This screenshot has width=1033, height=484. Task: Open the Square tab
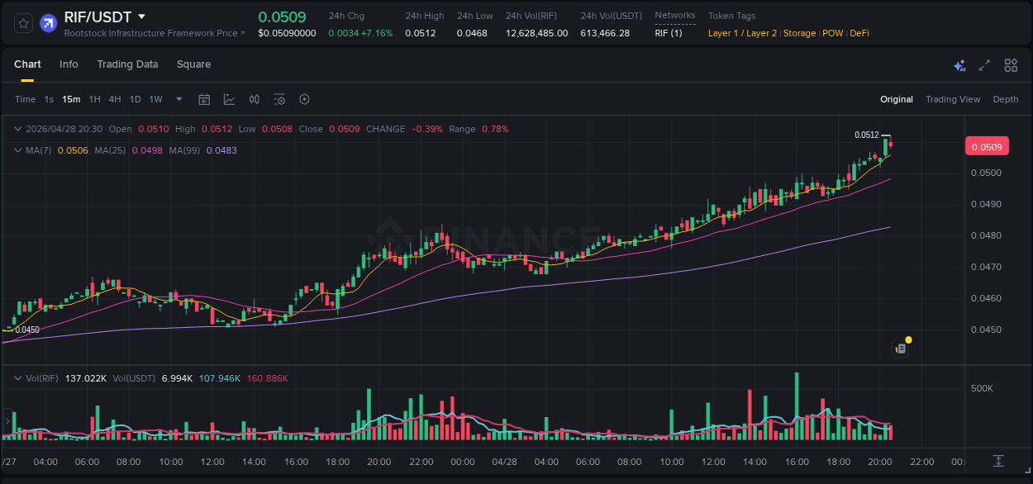tap(193, 64)
